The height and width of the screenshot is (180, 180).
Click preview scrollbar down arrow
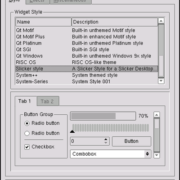coord(157,155)
